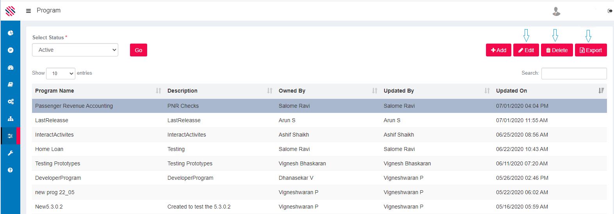Open the user profile avatar
The height and width of the screenshot is (214, 614).
(x=556, y=11)
